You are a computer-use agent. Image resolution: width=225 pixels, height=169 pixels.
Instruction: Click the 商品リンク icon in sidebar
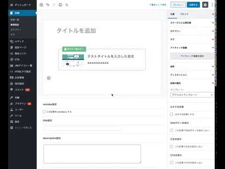[x=12, y=54]
